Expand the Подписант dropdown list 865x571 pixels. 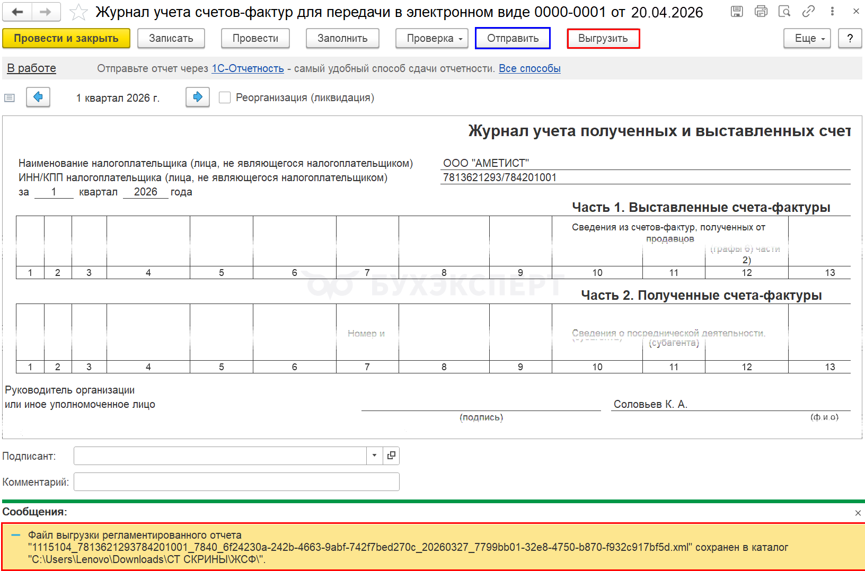(x=374, y=456)
